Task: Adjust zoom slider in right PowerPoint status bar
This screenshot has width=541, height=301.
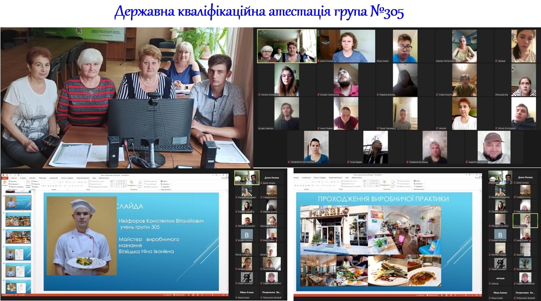Action: pyautogui.click(x=465, y=295)
